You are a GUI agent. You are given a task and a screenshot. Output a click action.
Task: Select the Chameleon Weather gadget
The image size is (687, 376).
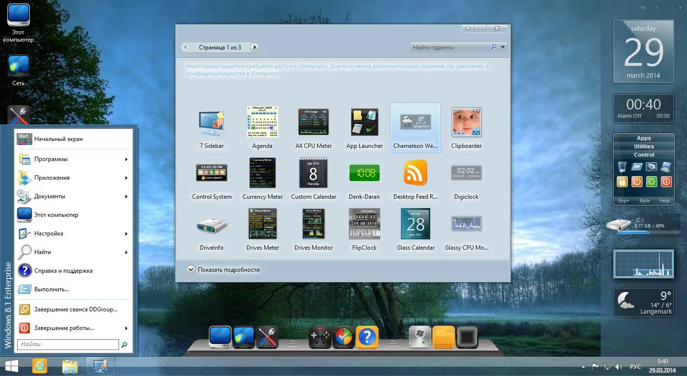tap(416, 128)
